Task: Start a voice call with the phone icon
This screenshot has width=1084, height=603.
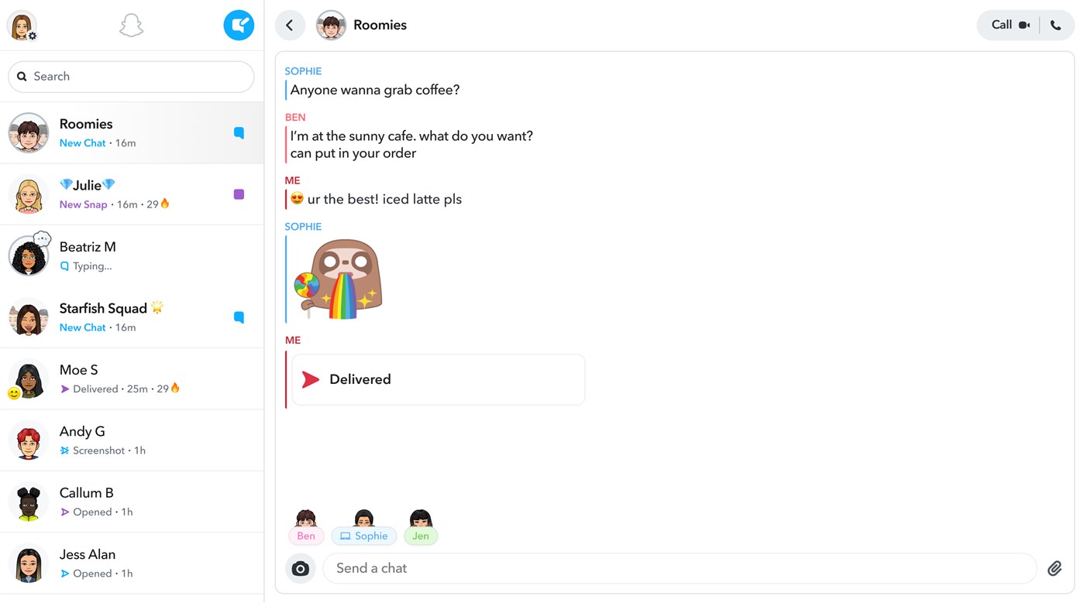Action: click(x=1055, y=24)
